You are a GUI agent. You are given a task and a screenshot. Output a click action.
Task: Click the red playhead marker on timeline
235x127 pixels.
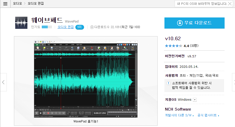(x=61, y=108)
